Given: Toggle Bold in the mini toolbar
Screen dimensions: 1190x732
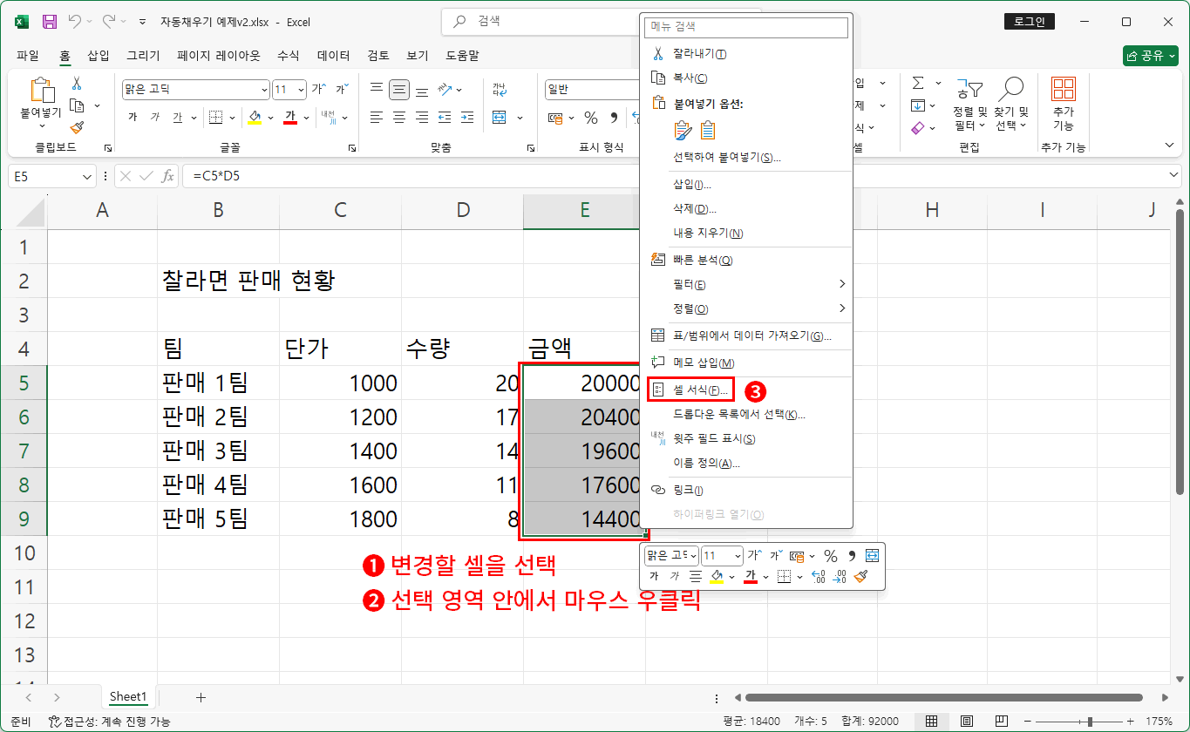Looking at the screenshot, I should click(x=654, y=576).
